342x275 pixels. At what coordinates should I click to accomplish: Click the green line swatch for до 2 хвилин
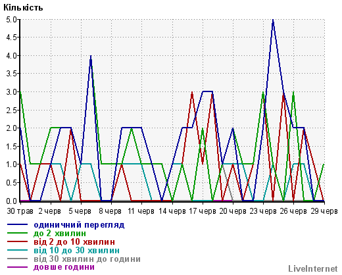coord(18,233)
